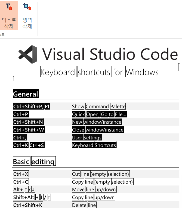
Task: Click 'Move' in Move line up/down row
Action: [79, 189]
